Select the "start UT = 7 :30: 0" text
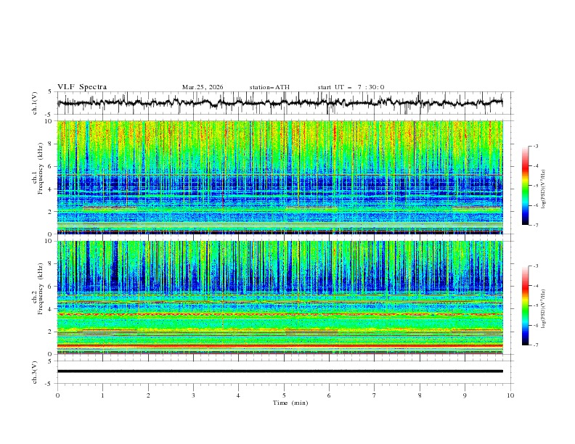This screenshot has width=575, height=444. 351,87
